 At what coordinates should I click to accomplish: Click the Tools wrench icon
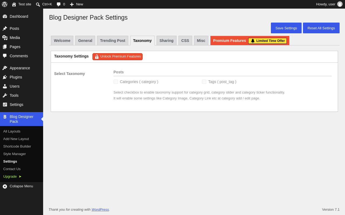pyautogui.click(x=5, y=95)
